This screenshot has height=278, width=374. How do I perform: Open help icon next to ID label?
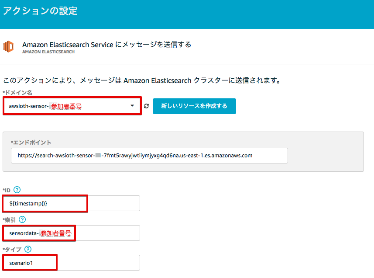point(17,190)
